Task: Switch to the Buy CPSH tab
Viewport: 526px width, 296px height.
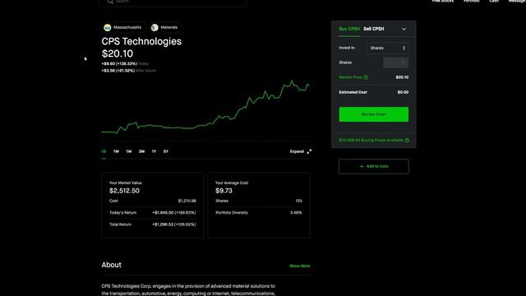Action: (x=349, y=29)
